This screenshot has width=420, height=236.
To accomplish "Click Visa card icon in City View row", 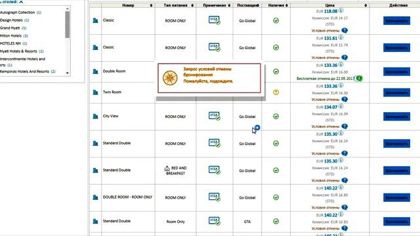I will point(215,116).
